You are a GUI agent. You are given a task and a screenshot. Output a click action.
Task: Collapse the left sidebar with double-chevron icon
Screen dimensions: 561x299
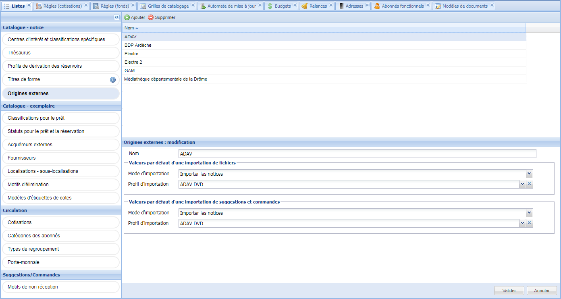tap(116, 17)
